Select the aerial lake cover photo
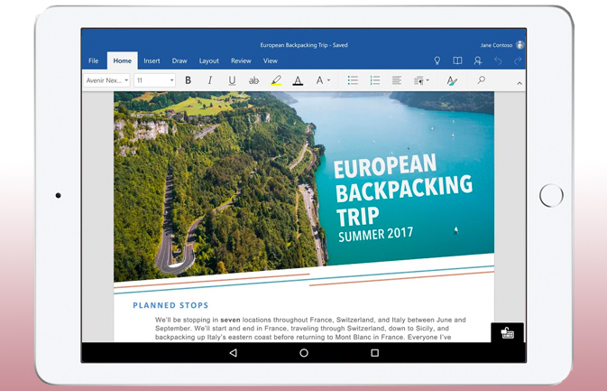Viewport: 607px width, 391px height. pyautogui.click(x=304, y=186)
